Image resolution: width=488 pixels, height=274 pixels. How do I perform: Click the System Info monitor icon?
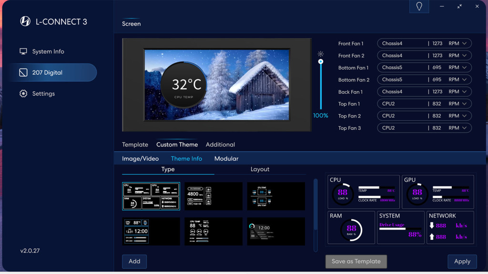click(x=23, y=51)
